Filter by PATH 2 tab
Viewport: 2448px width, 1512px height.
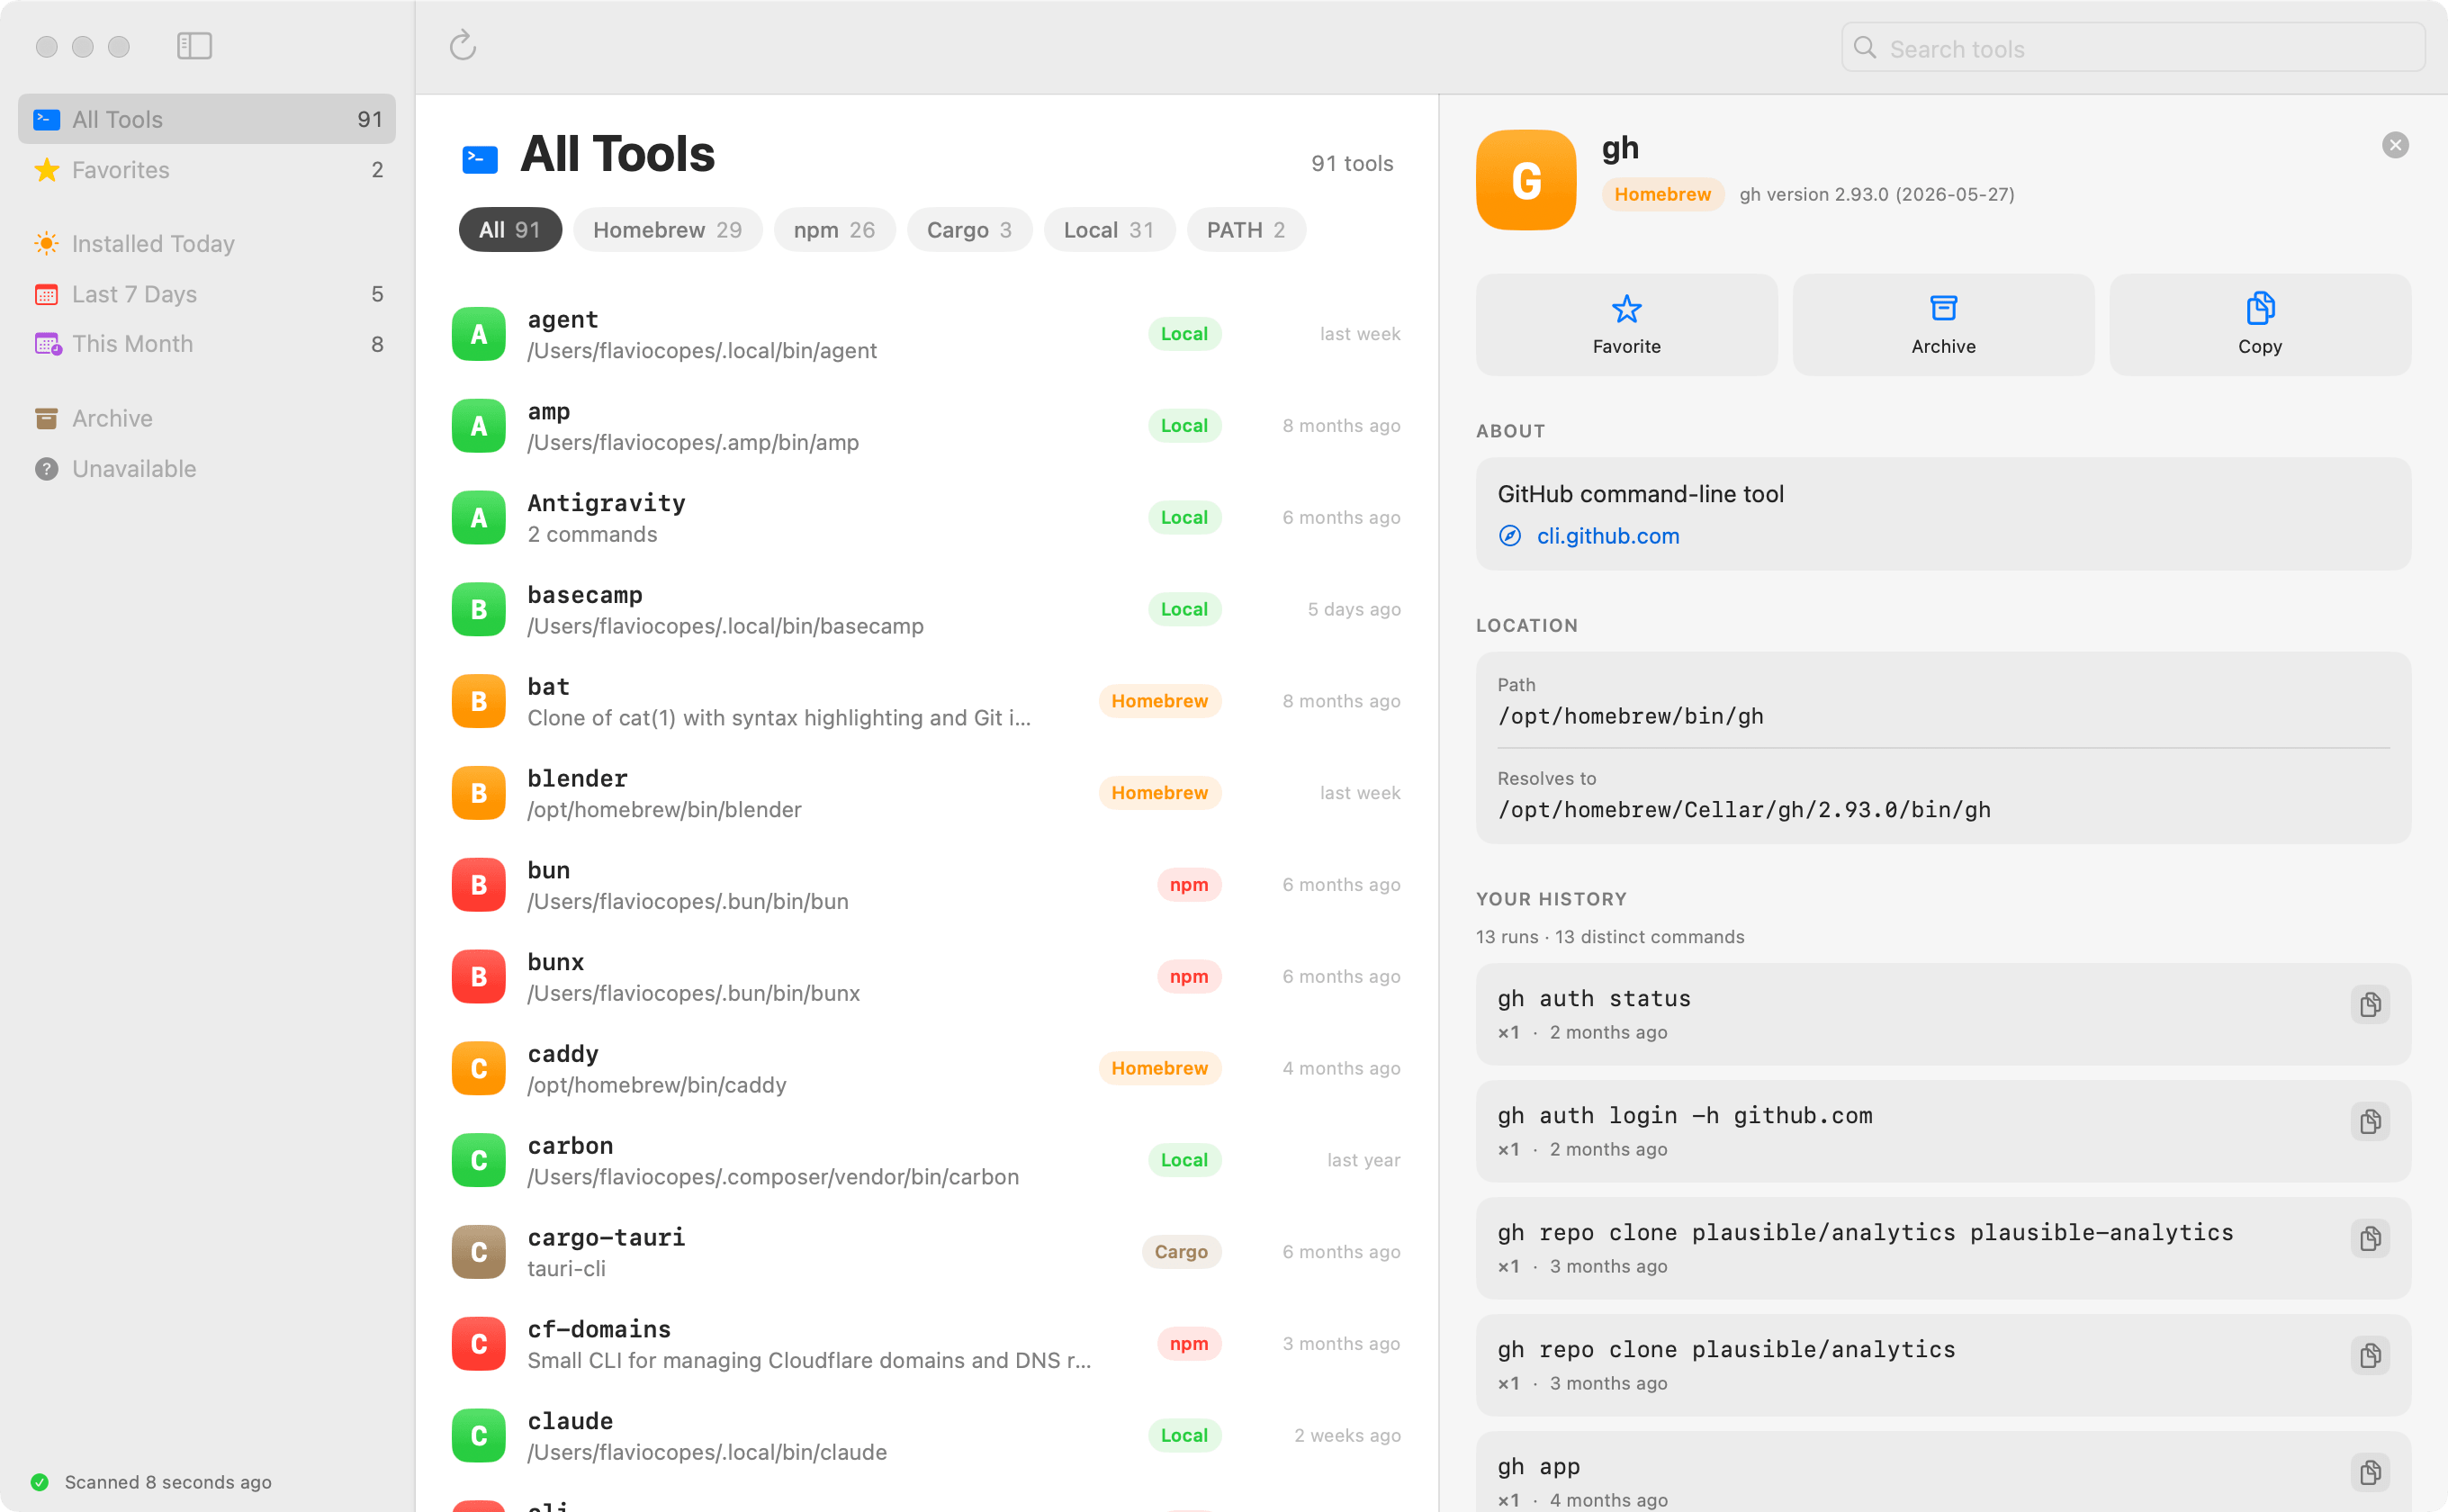pos(1246,230)
